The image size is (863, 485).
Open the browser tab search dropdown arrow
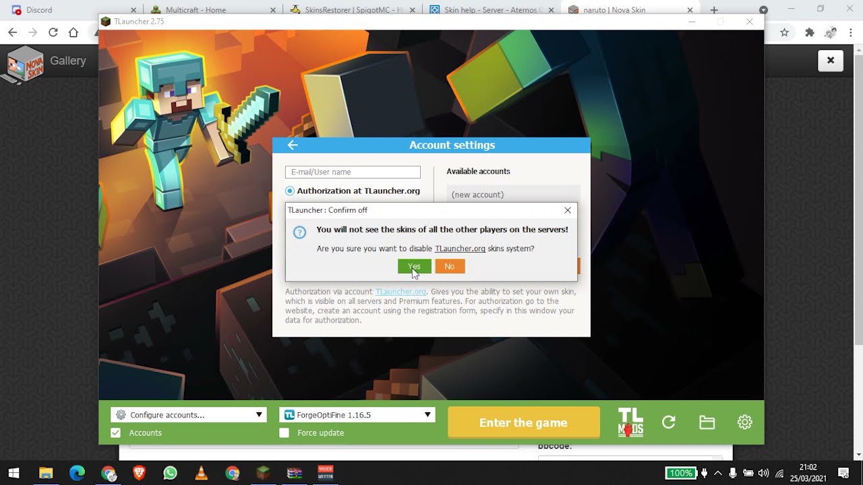pyautogui.click(x=763, y=10)
